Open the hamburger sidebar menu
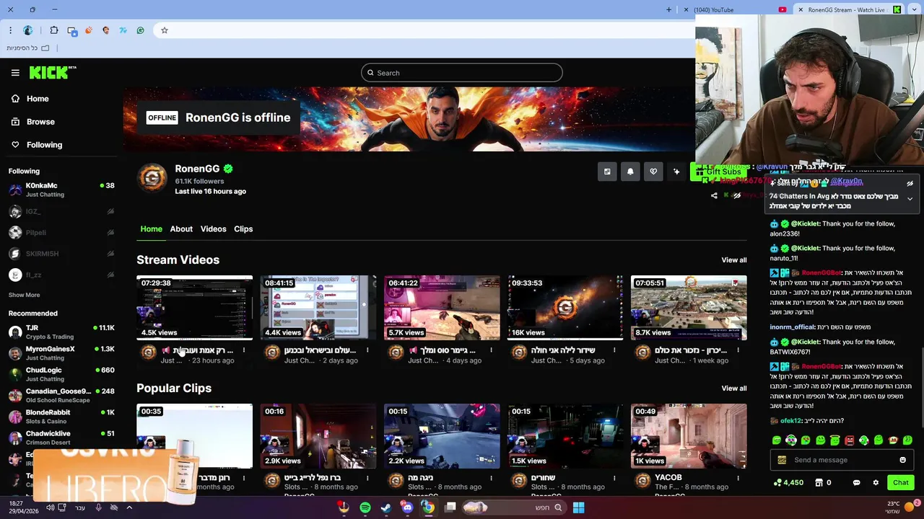The image size is (924, 519). [15, 73]
